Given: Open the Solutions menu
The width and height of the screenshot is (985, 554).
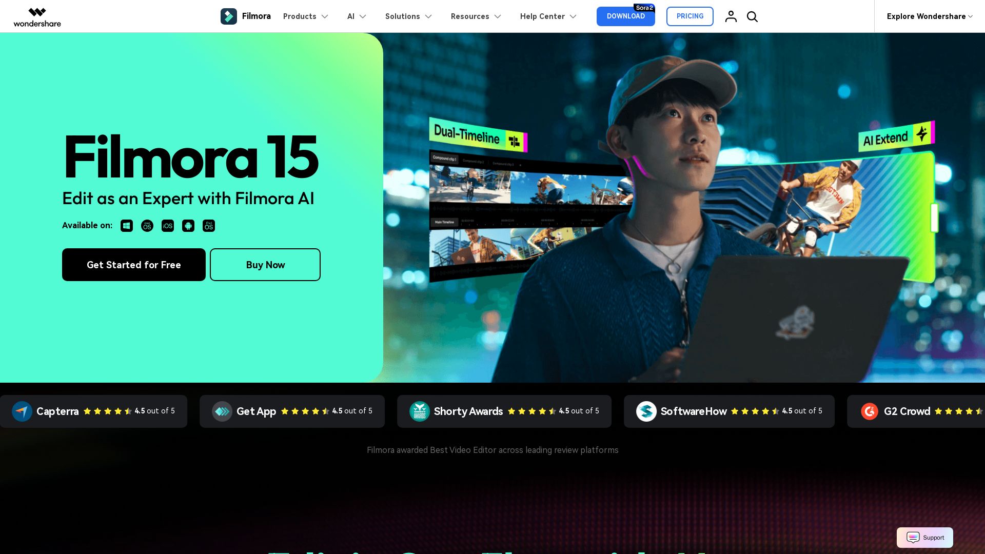Looking at the screenshot, I should [x=408, y=16].
